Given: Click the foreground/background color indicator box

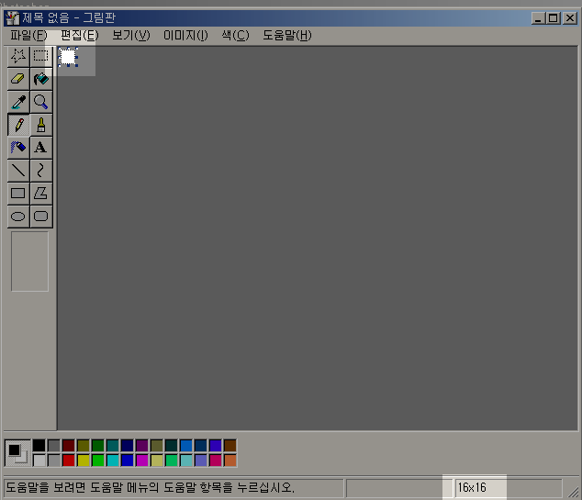Looking at the screenshot, I should click(17, 453).
